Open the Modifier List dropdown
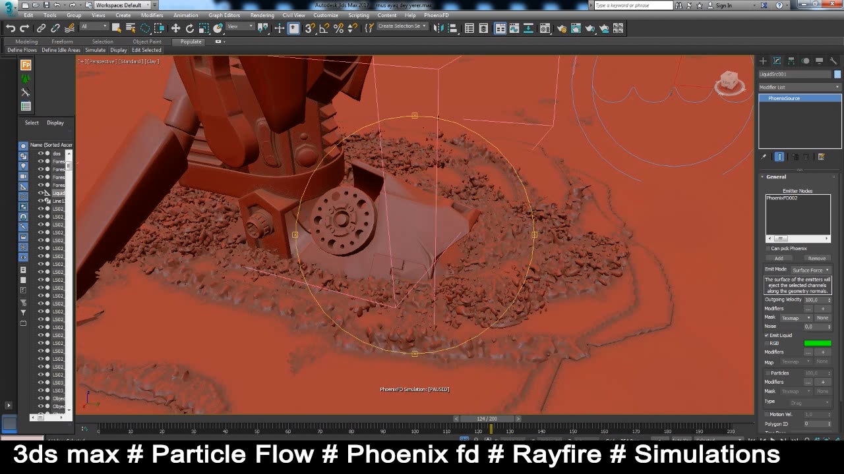 [x=800, y=87]
